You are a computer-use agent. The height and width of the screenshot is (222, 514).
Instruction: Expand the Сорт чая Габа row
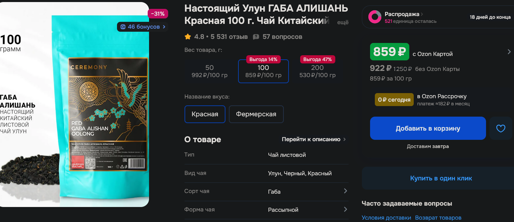tap(266, 192)
